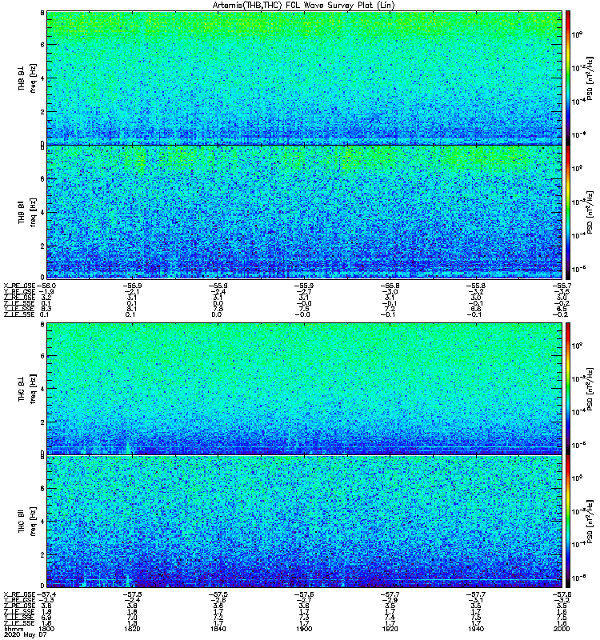Click the PSD [nT²/Hz] label of THC B∥ colorbar
Screen dimensions: 600x640
(x=590, y=522)
